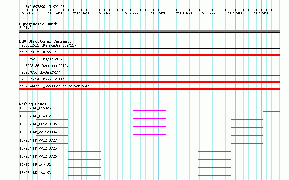Click the magenta line of TEX264|NR_103463

(x=149, y=175)
